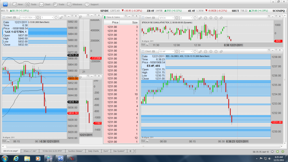Toggle Dyn scaling lock in ES #F chart
This screenshot has height=162, width=288.
(147, 141)
